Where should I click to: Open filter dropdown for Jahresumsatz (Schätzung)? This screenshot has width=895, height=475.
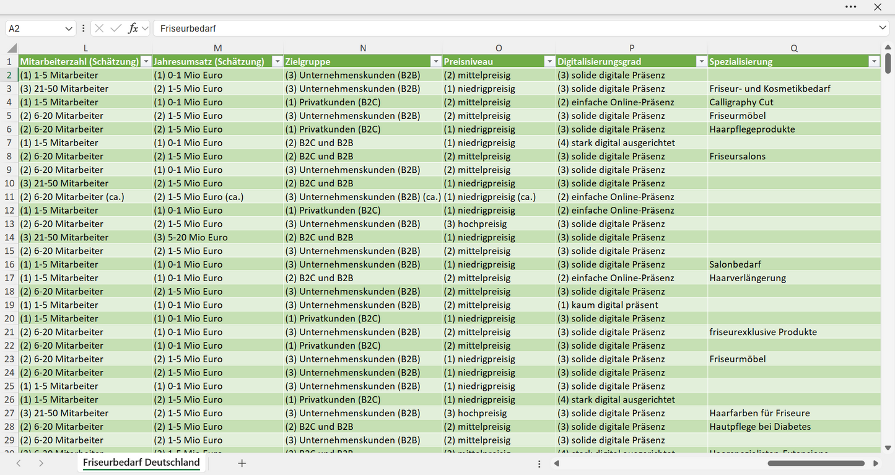[x=277, y=61]
